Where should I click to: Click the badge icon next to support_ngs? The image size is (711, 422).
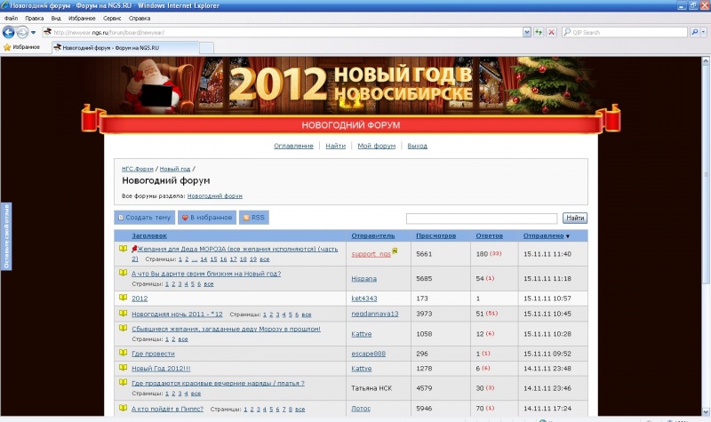coord(395,251)
